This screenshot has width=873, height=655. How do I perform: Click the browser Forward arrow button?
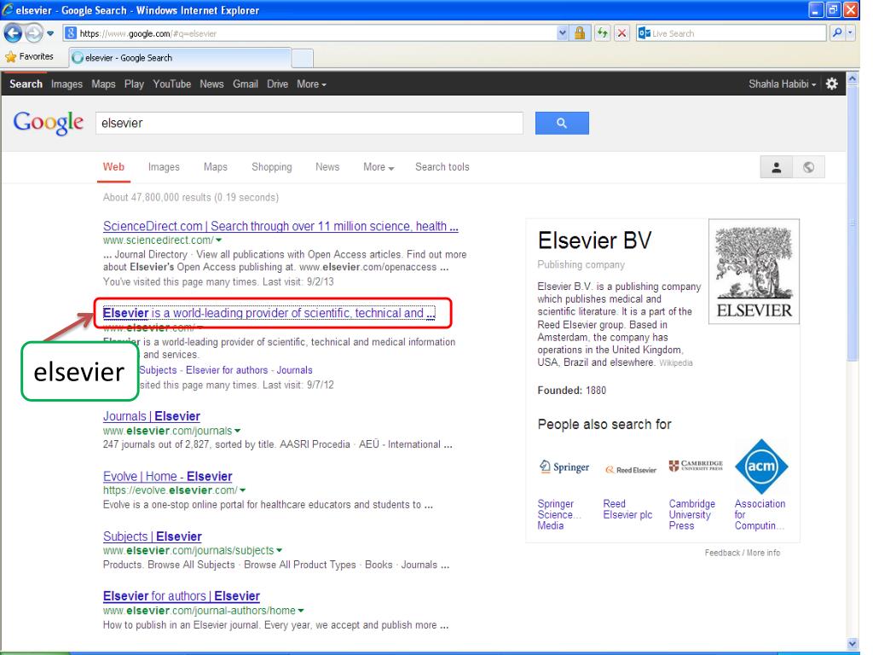point(33,33)
